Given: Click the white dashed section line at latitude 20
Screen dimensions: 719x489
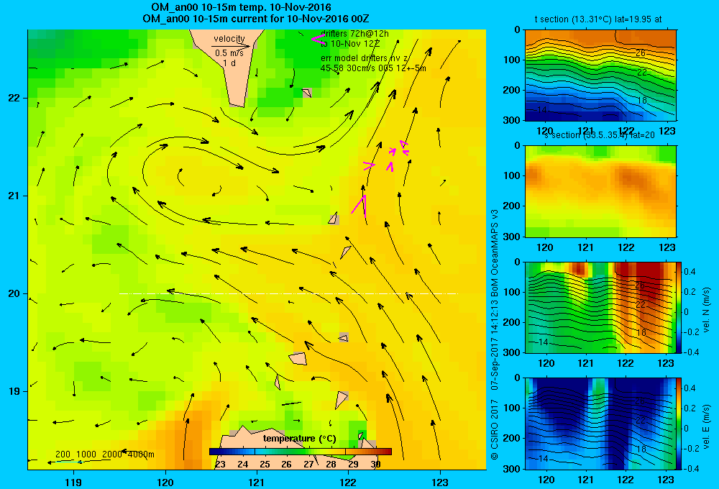Looking at the screenshot, I should (x=288, y=293).
